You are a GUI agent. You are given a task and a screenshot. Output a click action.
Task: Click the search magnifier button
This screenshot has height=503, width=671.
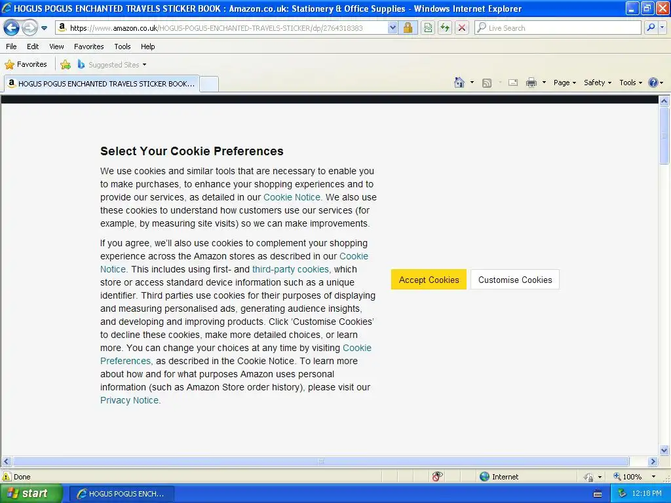click(651, 28)
